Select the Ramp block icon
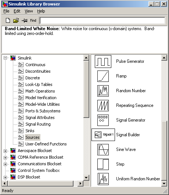Image resolution: width=169 pixels, height=195 pixels. click(103, 76)
